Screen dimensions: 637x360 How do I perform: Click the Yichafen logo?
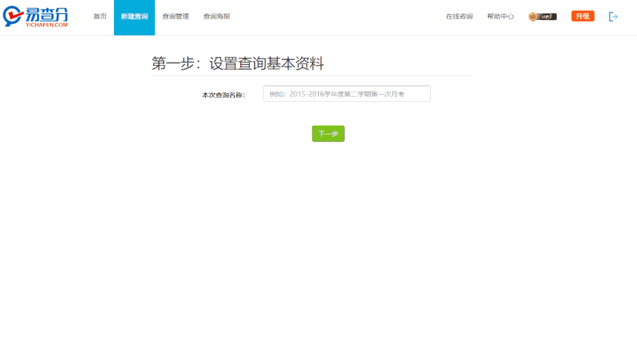[x=35, y=16]
